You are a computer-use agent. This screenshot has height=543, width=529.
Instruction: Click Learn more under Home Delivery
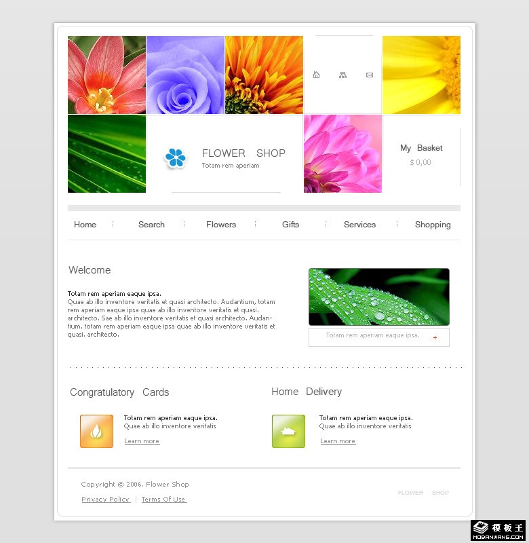point(338,441)
